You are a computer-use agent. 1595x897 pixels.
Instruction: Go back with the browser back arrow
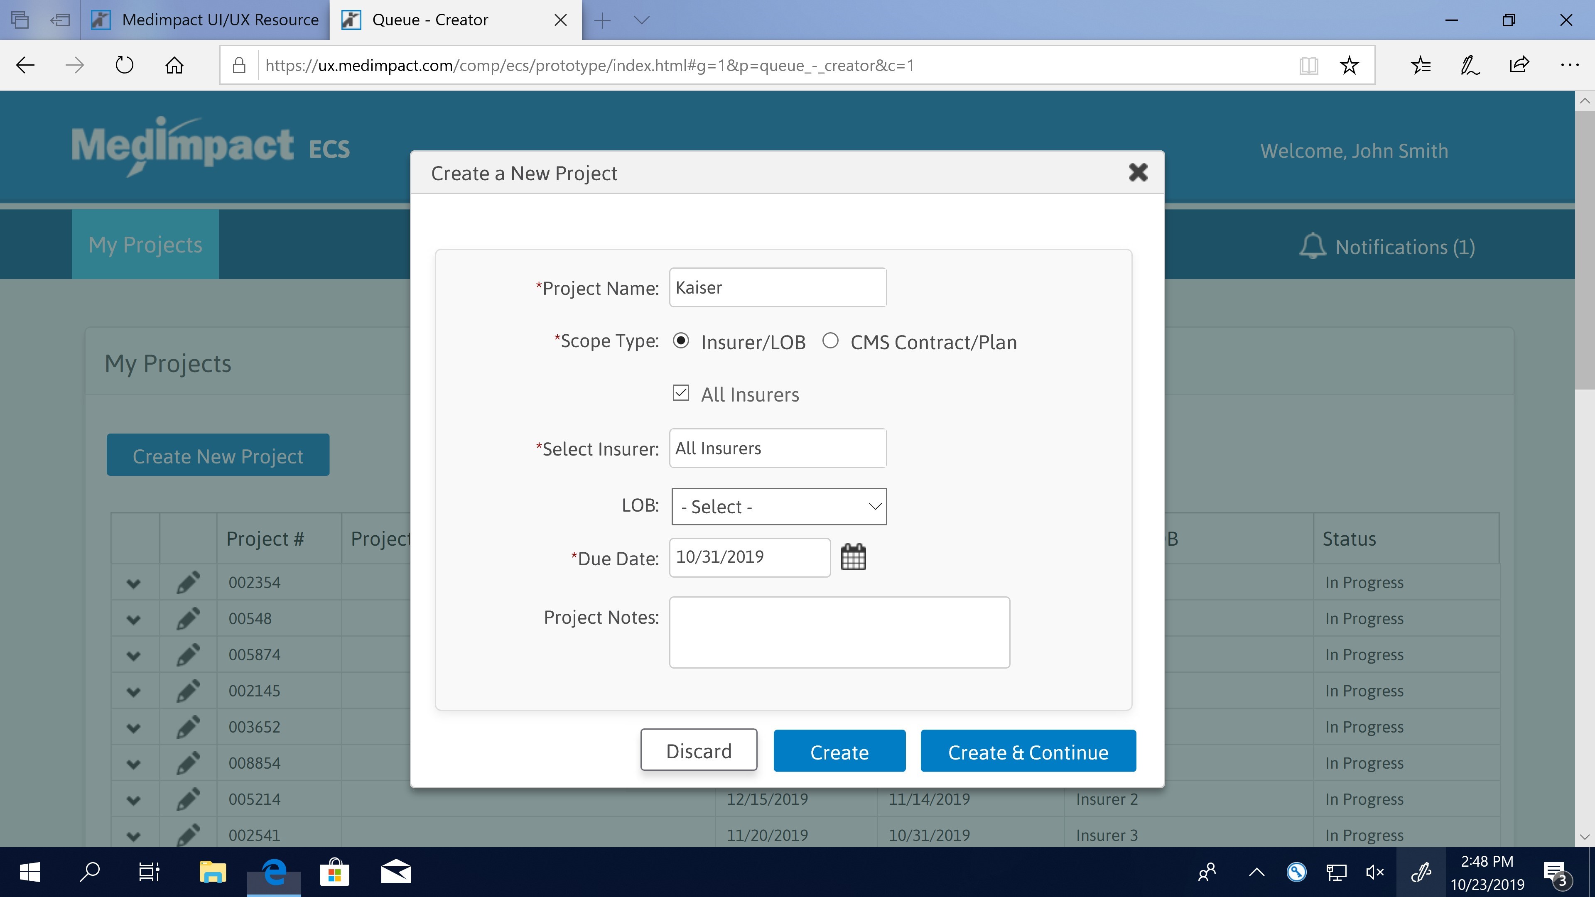coord(25,65)
